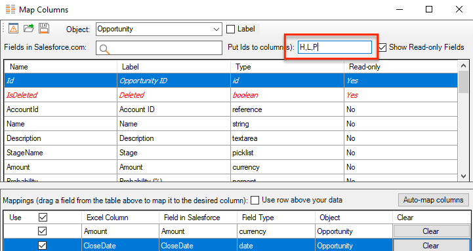Click the Stage label cell
Viewport: 473px width, 251px height.
(174, 153)
